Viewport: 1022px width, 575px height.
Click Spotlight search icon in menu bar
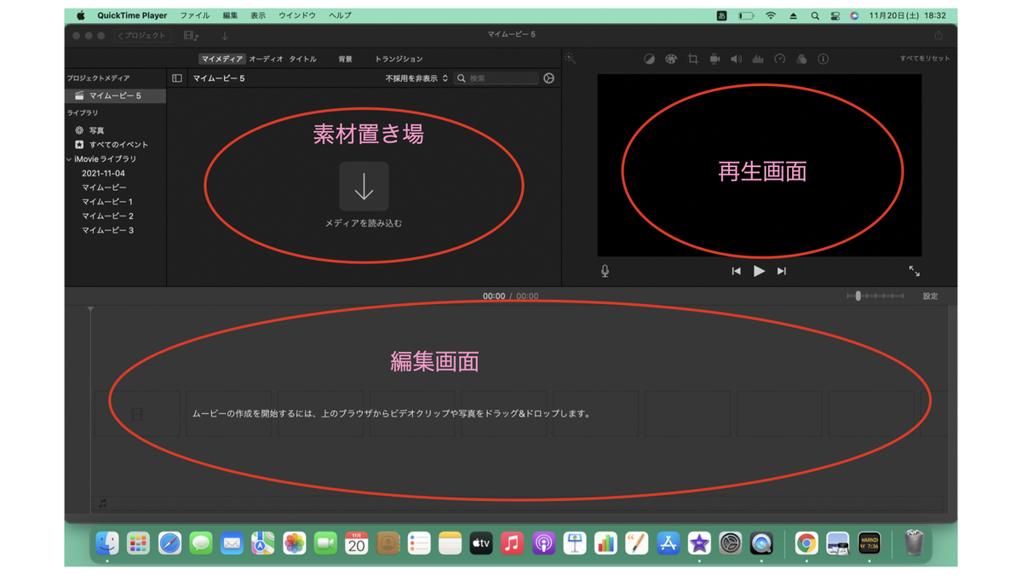815,15
